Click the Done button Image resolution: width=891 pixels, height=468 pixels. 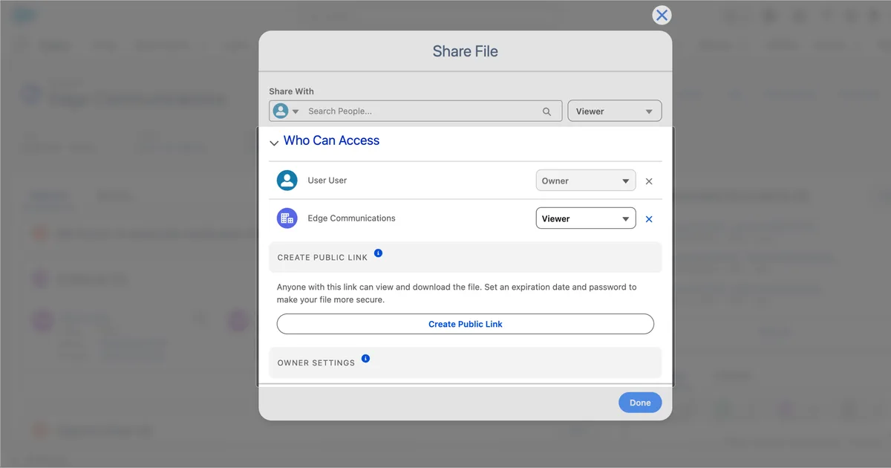[640, 403]
